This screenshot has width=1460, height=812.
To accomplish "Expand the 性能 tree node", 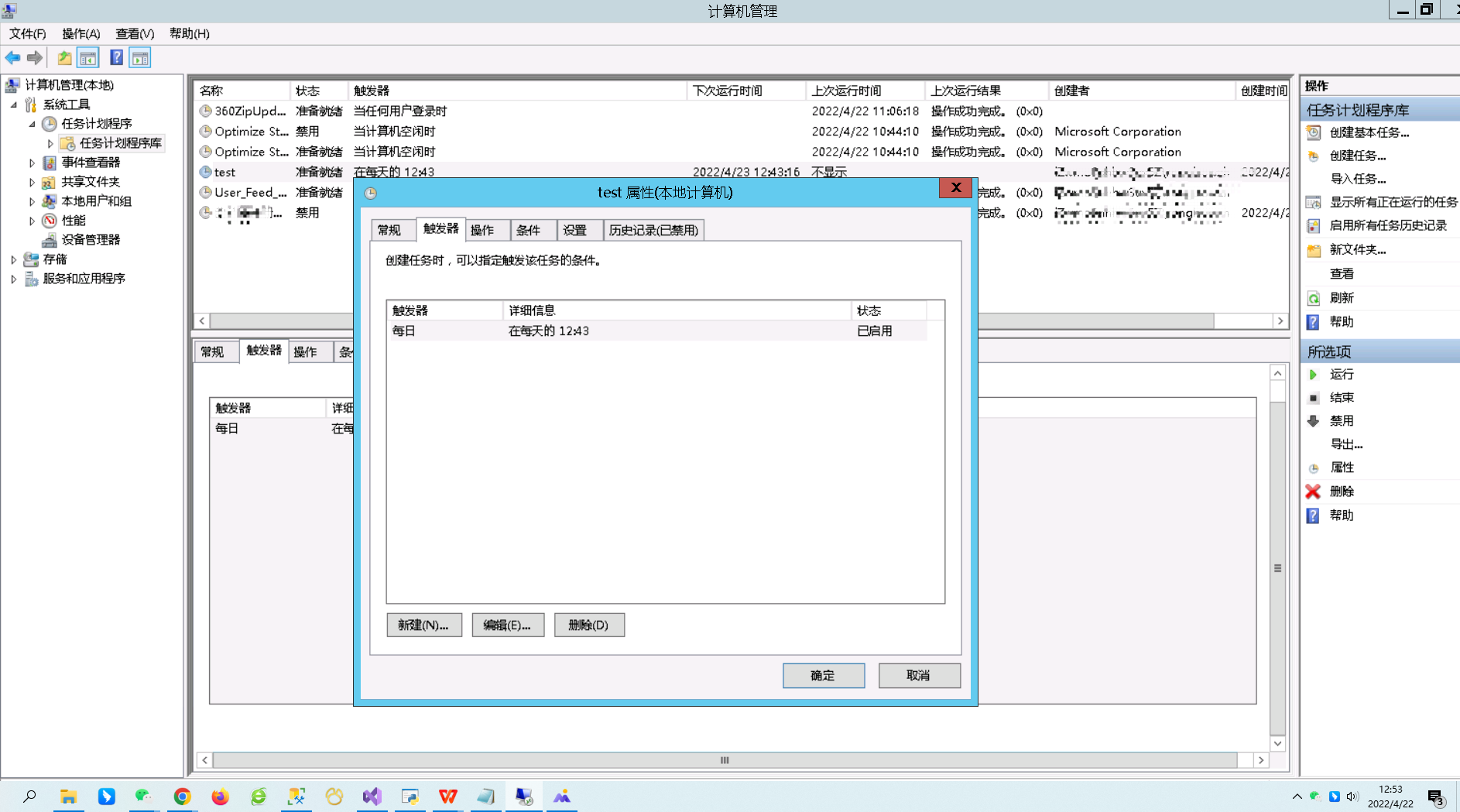I will (32, 221).
